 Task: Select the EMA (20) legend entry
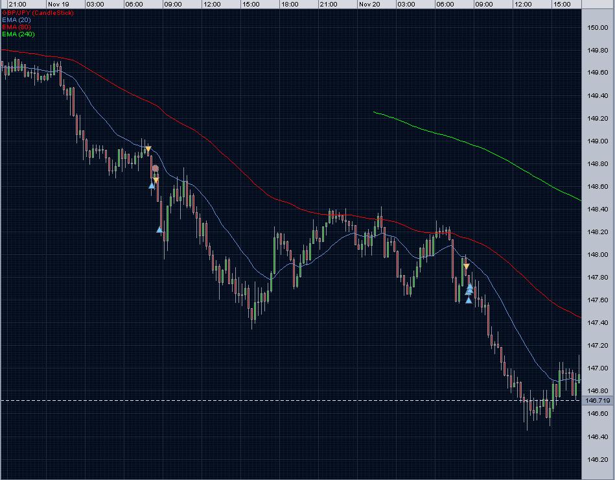(x=16, y=20)
